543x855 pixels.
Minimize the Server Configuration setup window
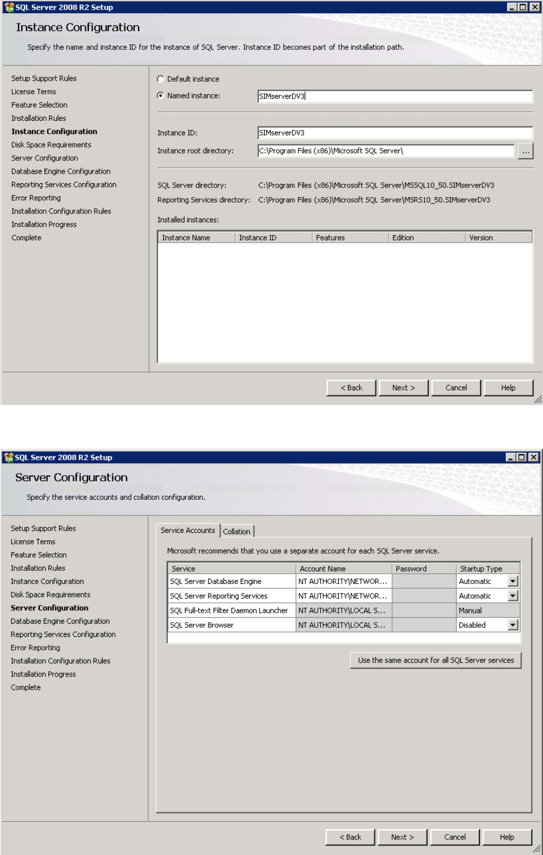(512, 457)
